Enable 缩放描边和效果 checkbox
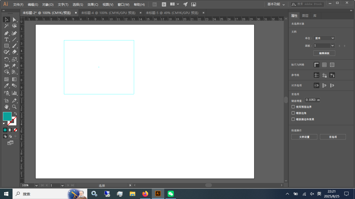This screenshot has height=199, width=355. [x=293, y=119]
